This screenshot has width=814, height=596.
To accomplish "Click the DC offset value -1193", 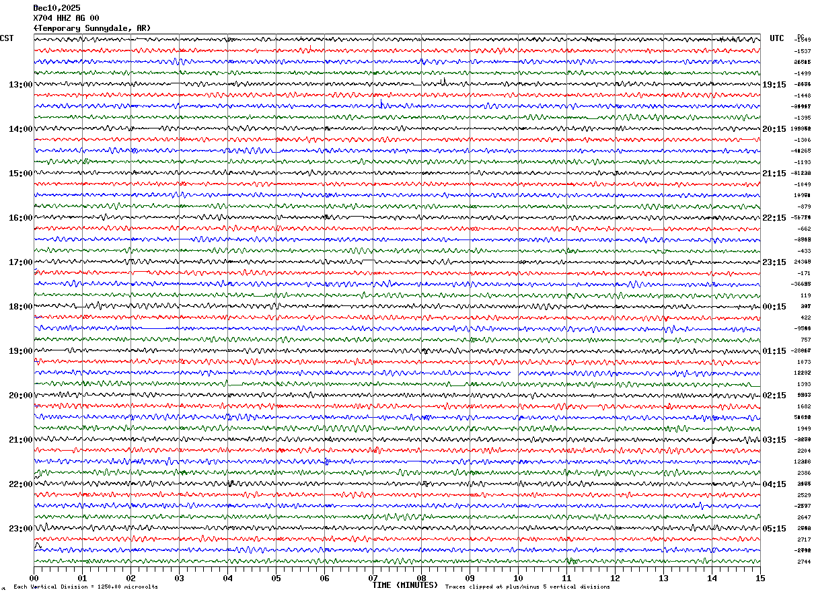I will [x=802, y=162].
